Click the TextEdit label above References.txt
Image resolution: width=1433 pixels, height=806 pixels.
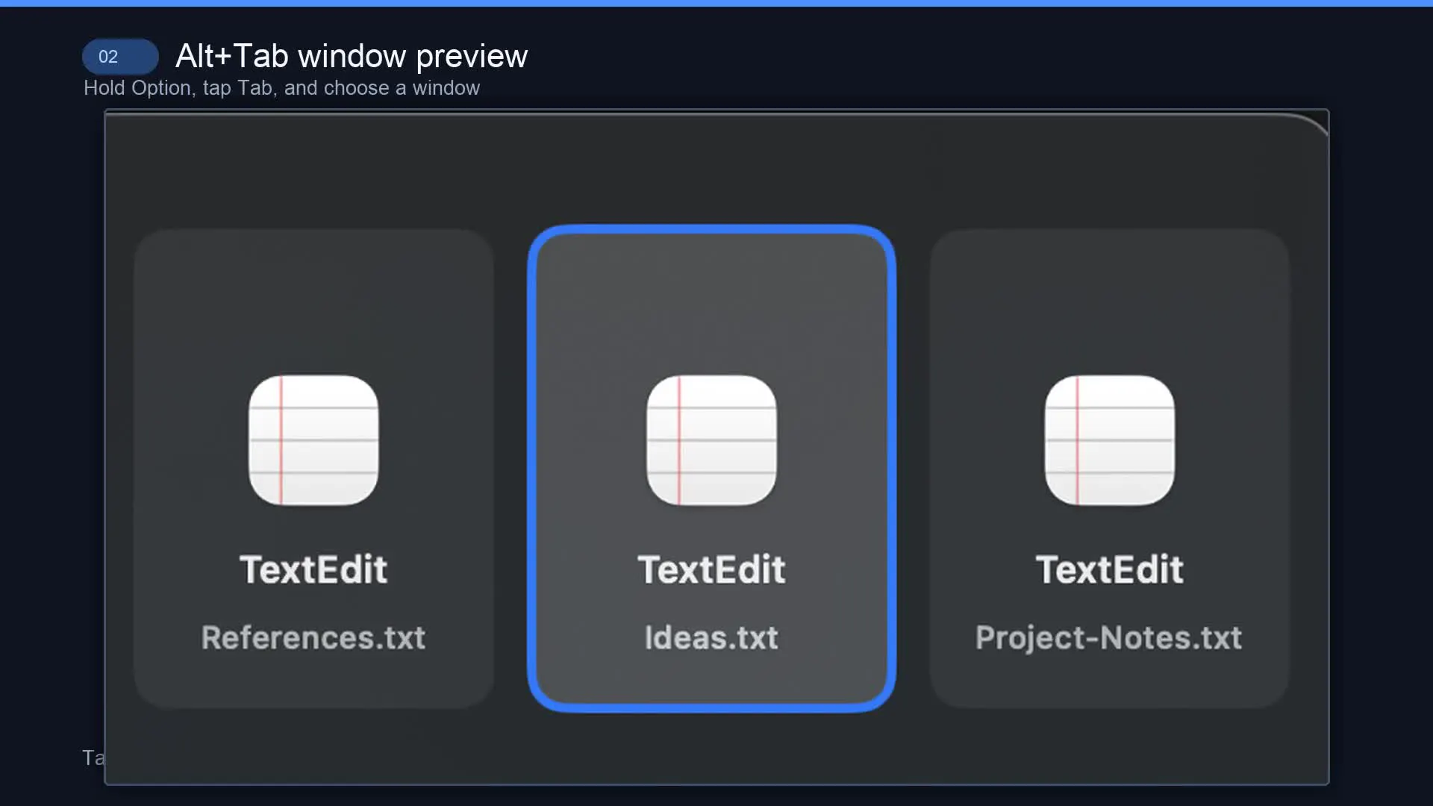tap(313, 569)
